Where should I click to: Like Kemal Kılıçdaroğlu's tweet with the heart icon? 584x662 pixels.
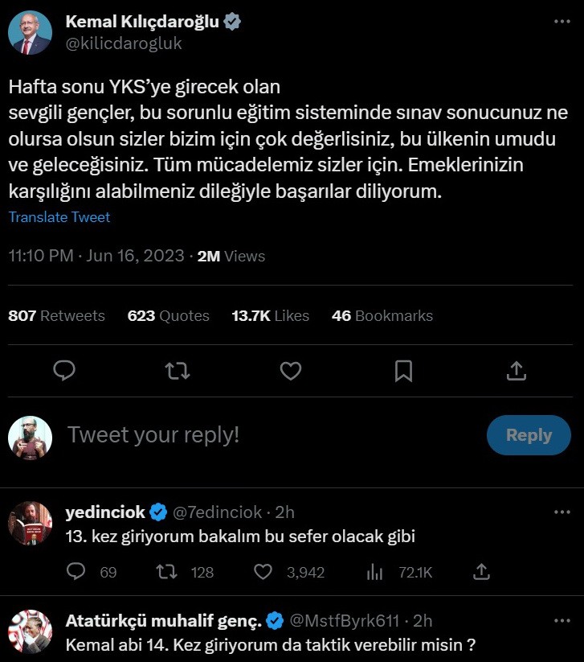(291, 370)
